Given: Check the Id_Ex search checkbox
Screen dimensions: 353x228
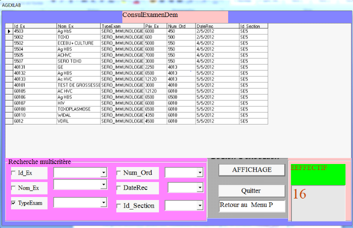Looking at the screenshot, I should (14, 173).
